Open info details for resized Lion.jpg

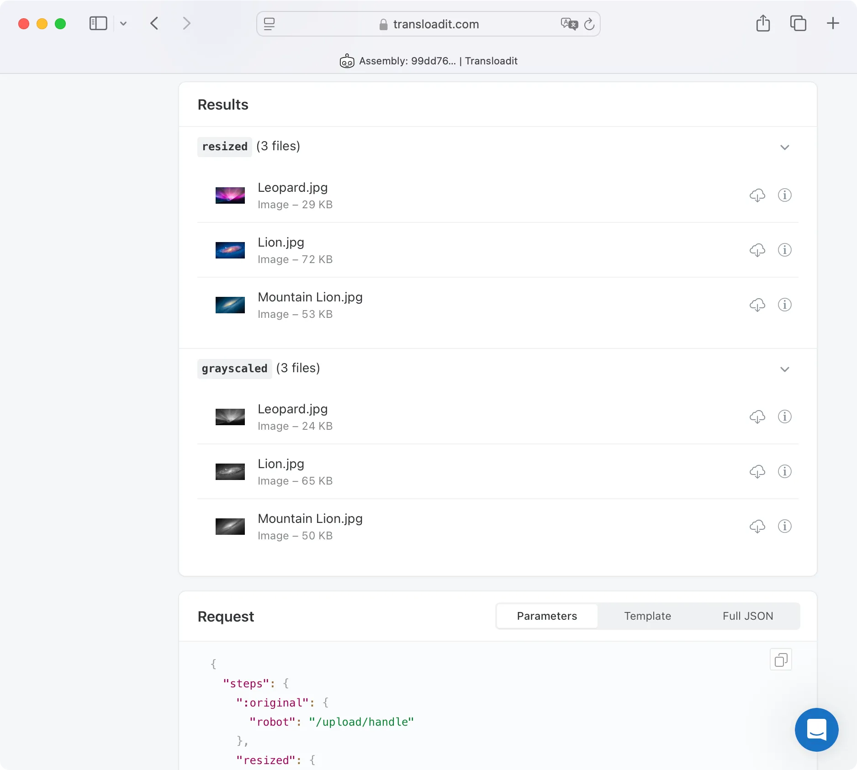click(784, 250)
